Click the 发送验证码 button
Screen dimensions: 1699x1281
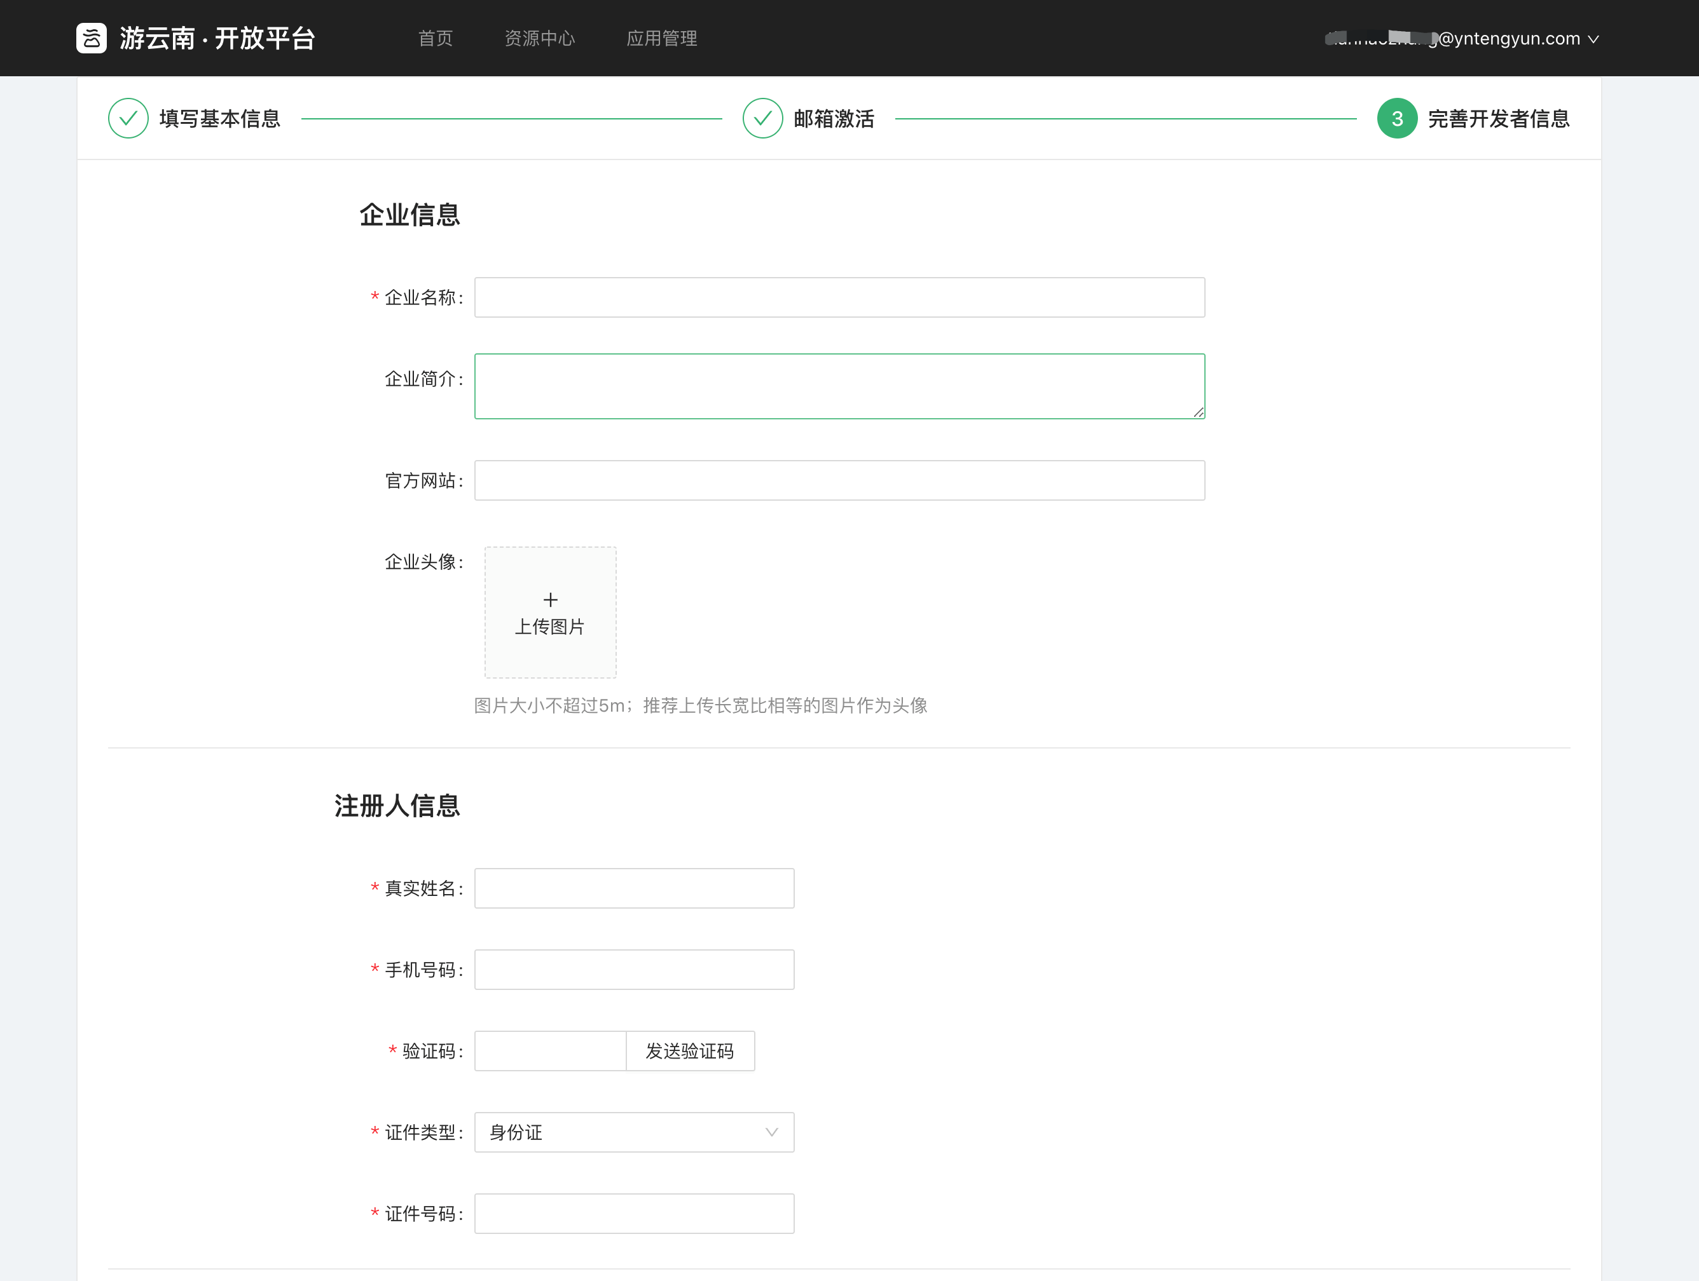(x=690, y=1051)
